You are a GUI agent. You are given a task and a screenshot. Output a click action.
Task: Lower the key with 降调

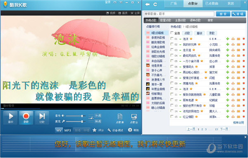coord(98,121)
